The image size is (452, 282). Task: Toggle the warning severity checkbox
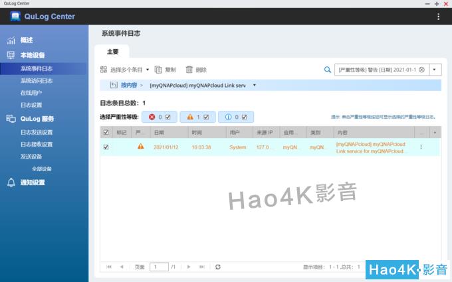tap(206, 117)
